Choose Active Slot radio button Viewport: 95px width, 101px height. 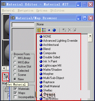coord(15,66)
